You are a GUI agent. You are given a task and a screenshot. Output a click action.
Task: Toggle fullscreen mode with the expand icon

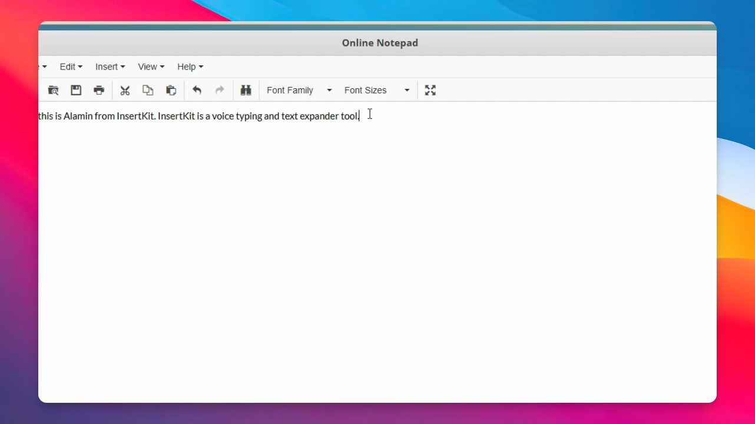(431, 90)
